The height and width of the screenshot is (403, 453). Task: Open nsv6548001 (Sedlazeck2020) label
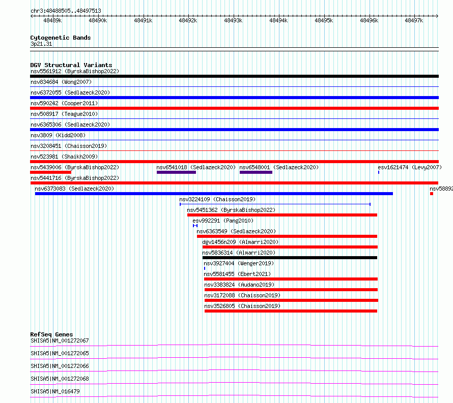279,167
